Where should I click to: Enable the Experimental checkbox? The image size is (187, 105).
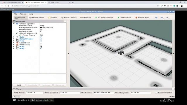coord(156,93)
